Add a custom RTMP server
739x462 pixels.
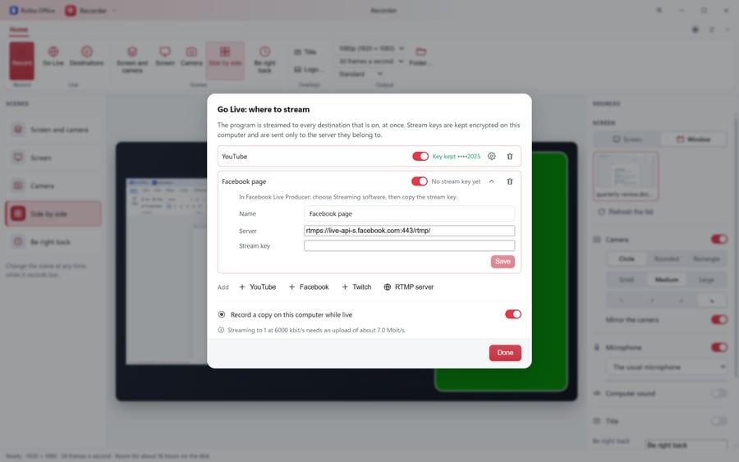pos(409,287)
